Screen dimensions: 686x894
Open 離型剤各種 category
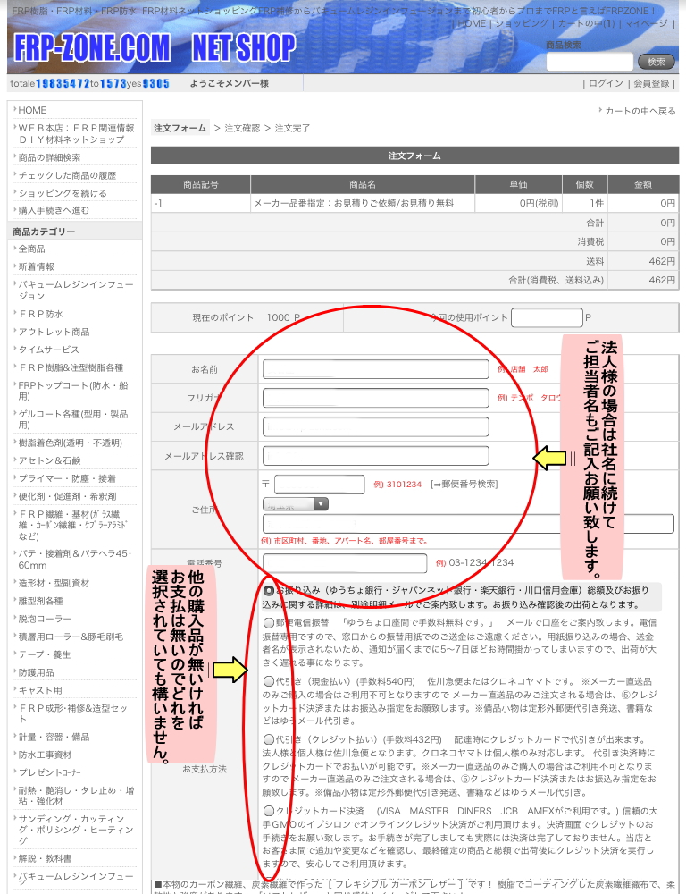pos(40,601)
